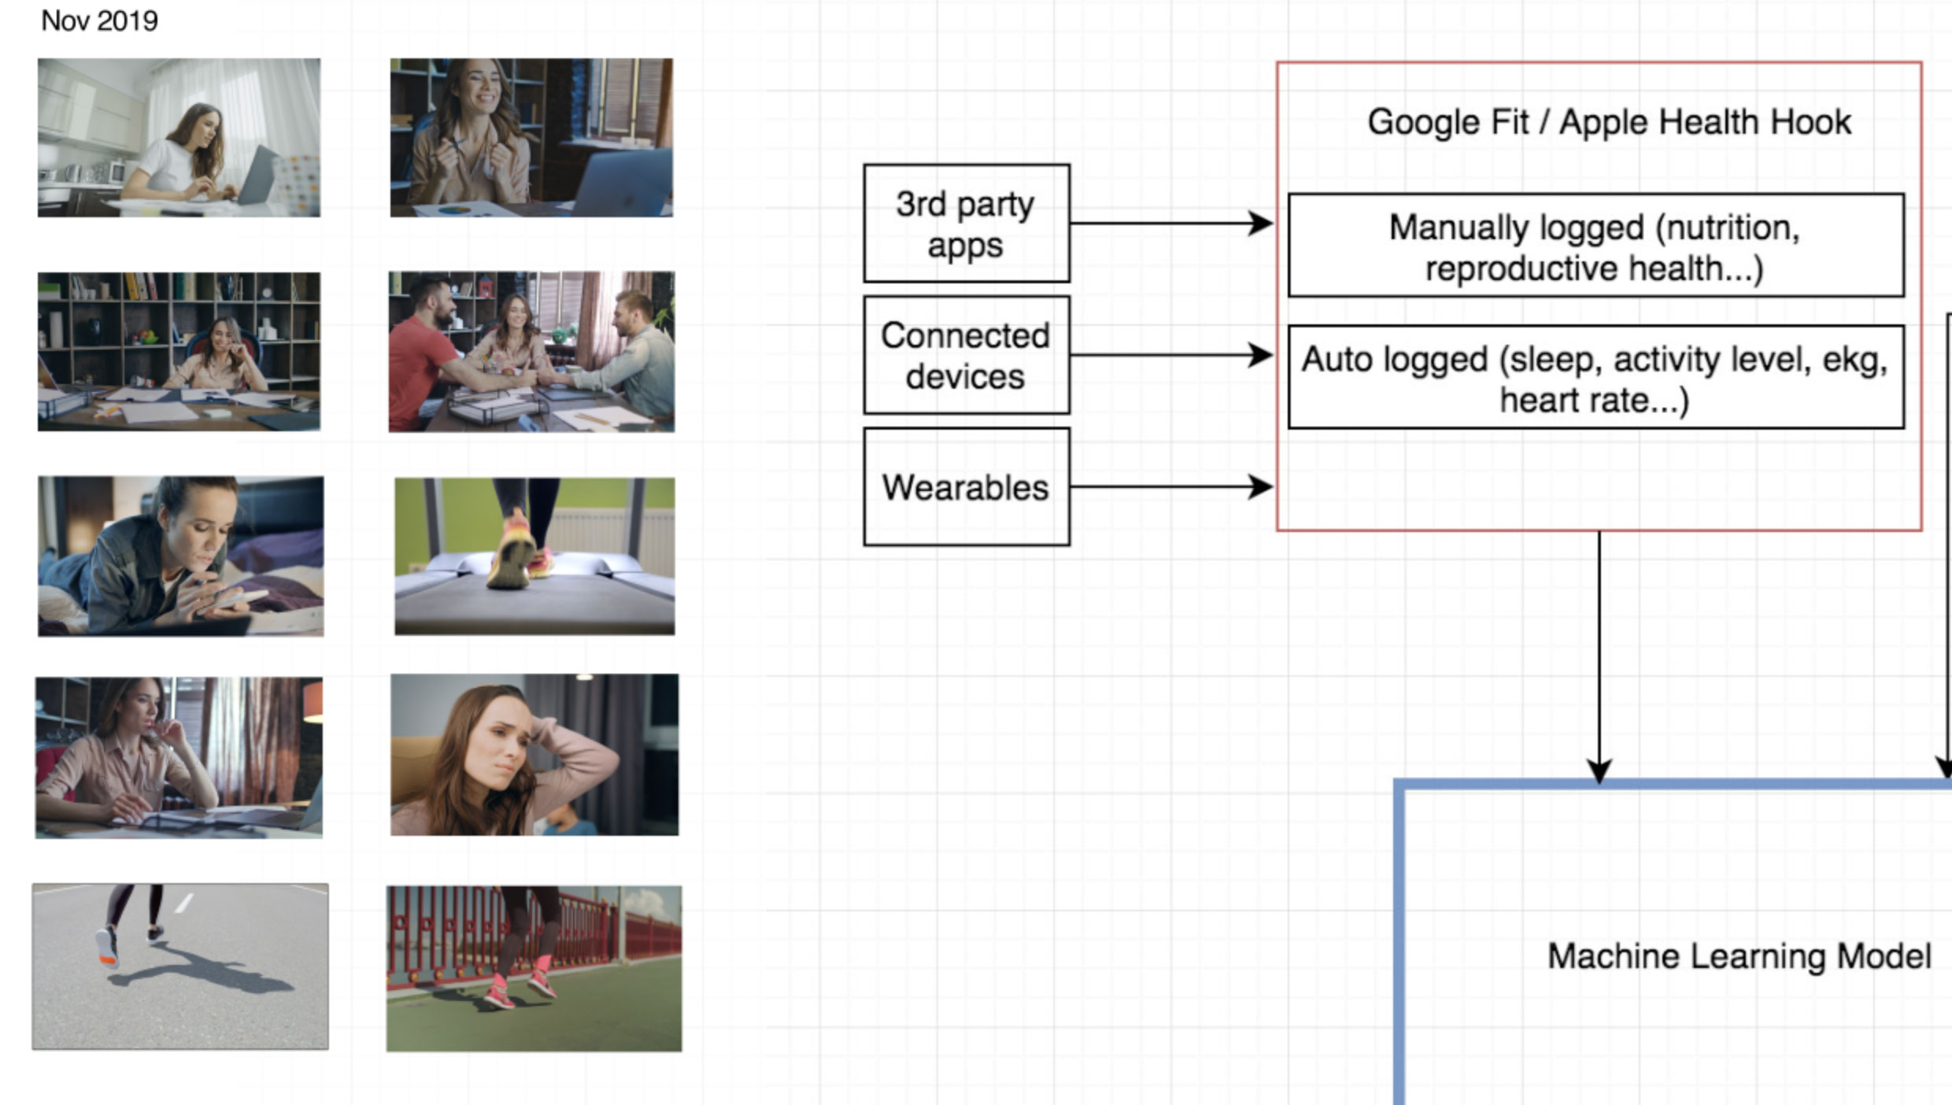Select the Auto logged sleep activity box

pyautogui.click(x=1595, y=378)
